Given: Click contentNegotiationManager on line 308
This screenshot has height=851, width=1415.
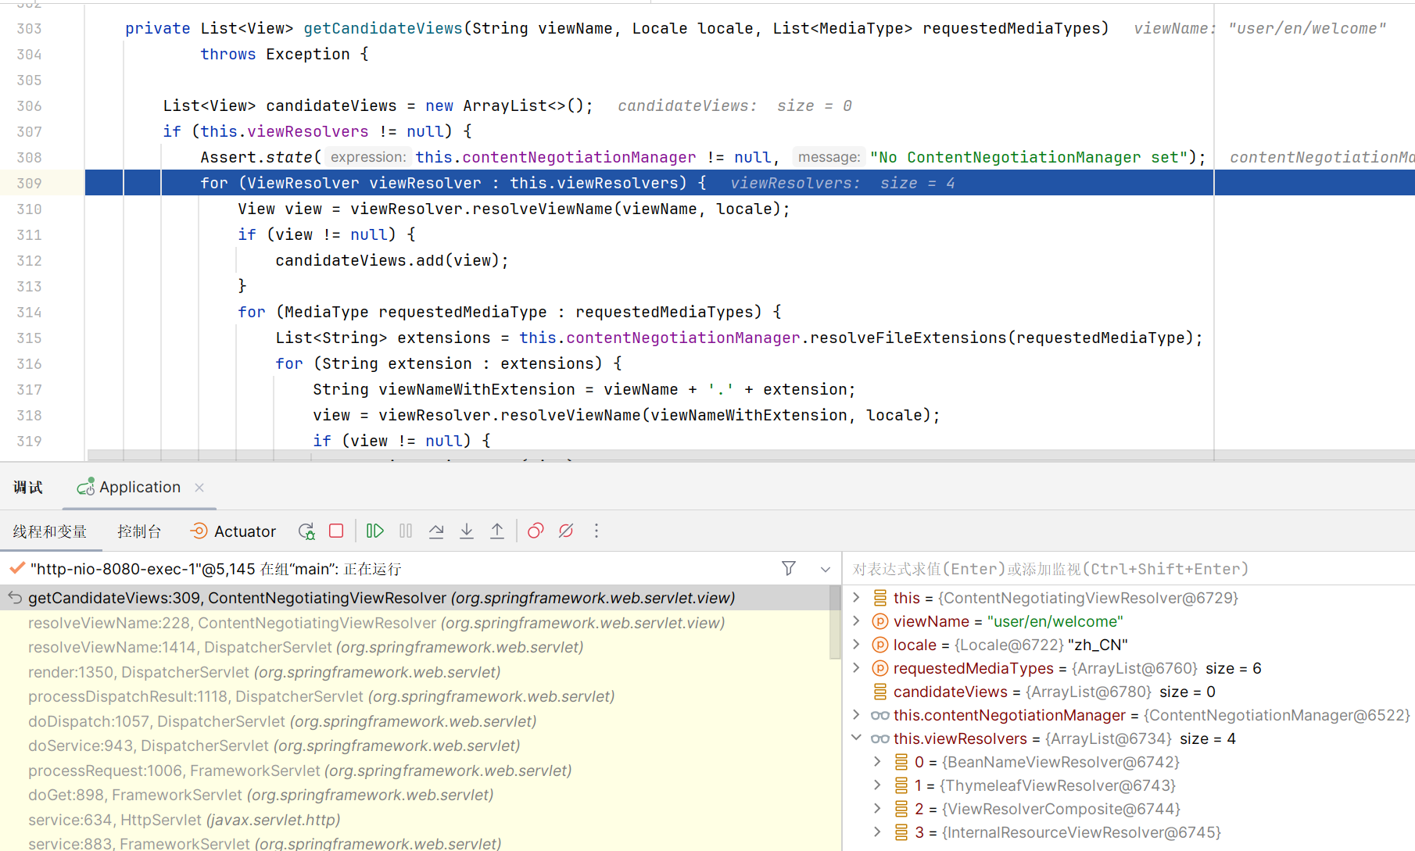Looking at the screenshot, I should (579, 157).
